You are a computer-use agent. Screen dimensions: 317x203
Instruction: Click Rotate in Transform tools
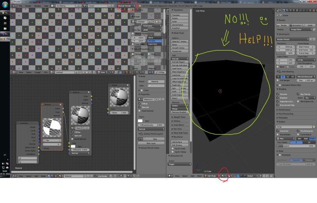[180, 18]
